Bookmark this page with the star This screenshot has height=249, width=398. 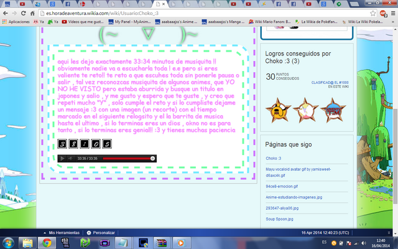[x=373, y=13]
